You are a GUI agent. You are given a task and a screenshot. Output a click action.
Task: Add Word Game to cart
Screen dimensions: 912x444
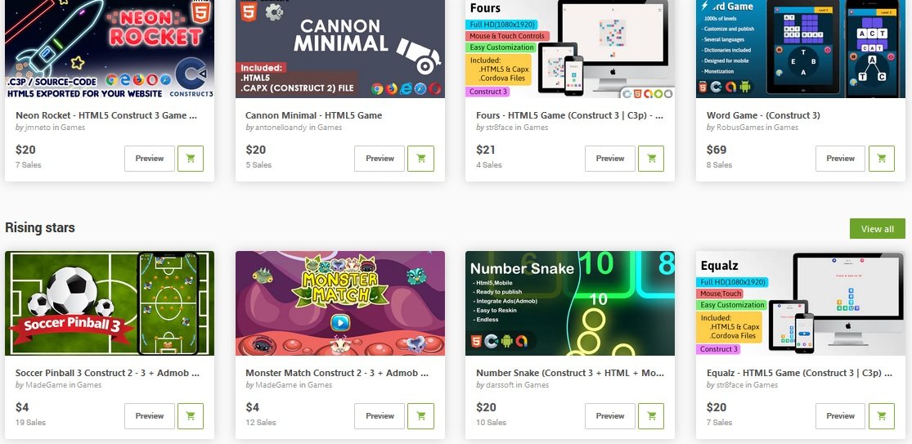coord(881,158)
